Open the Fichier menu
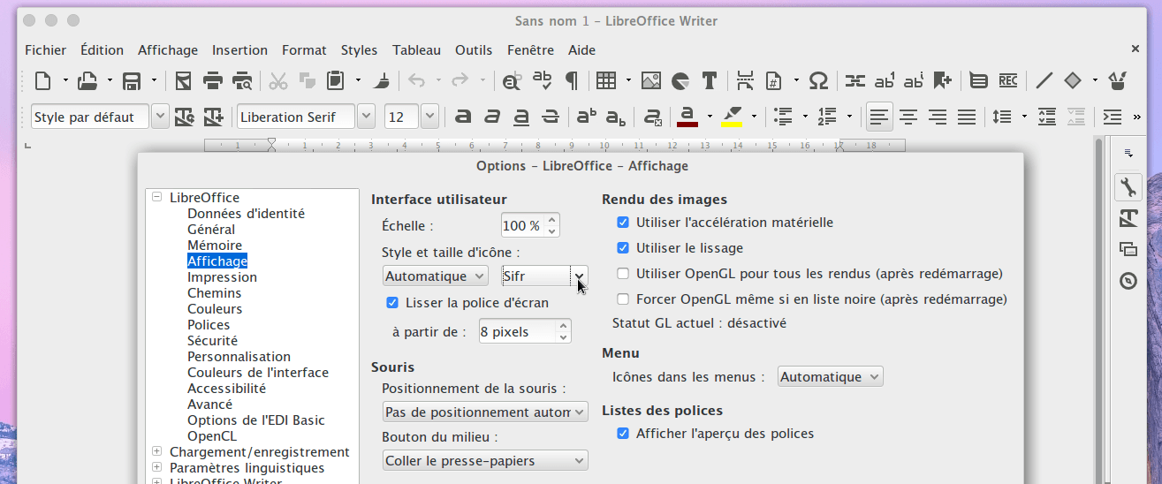The height and width of the screenshot is (484, 1162). pos(45,50)
